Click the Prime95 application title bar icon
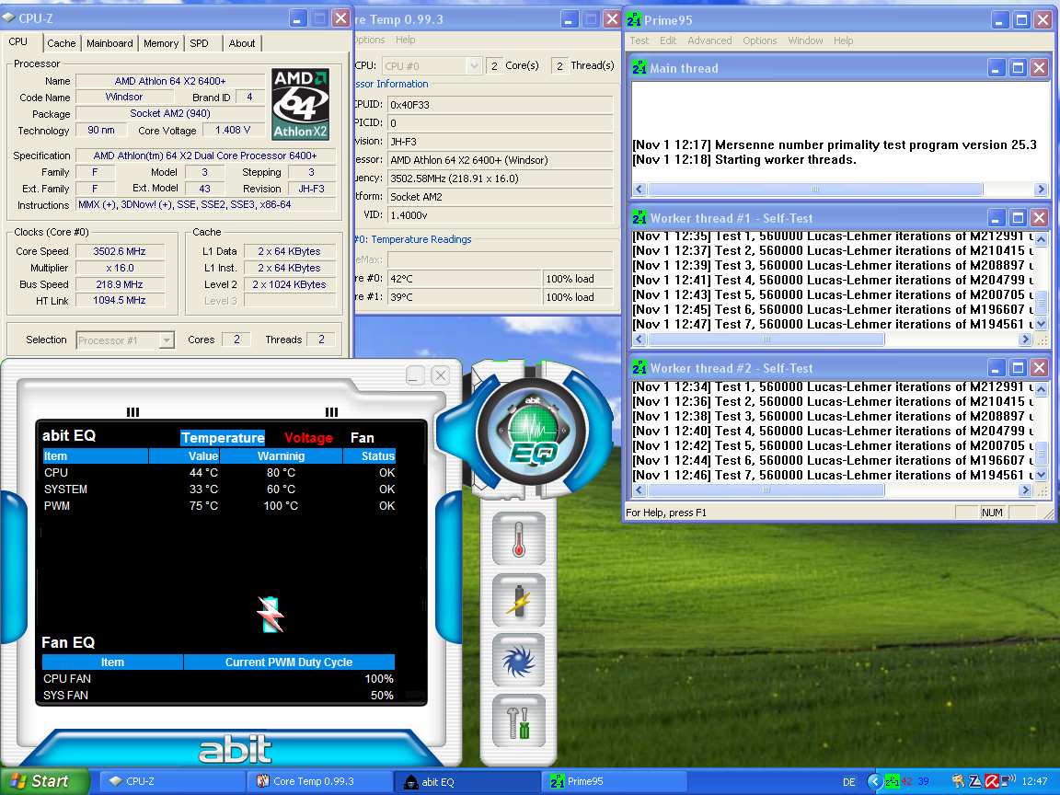The image size is (1060, 795). point(633,19)
